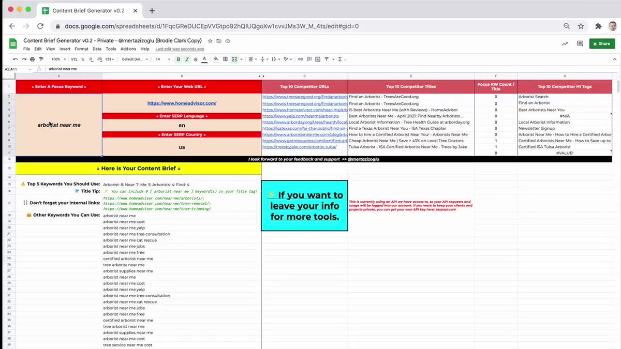Click the Chrome address bar URL
Screen dimensions: 621x349
tap(212, 26)
